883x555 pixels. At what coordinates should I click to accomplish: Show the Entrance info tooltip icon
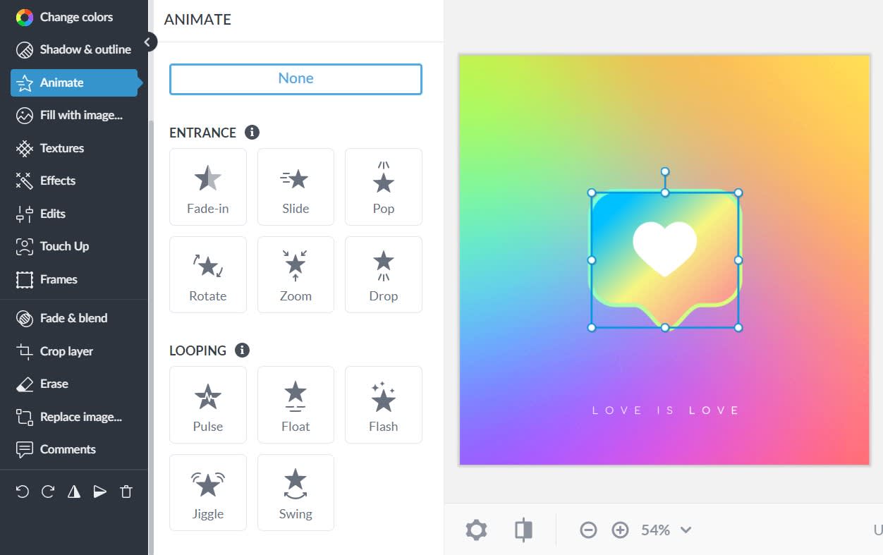click(x=252, y=133)
